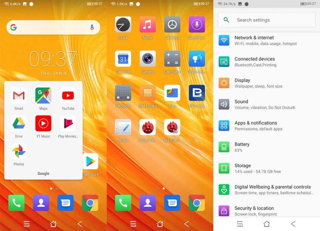Image resolution: width=320 pixels, height=231 pixels.
Task: Tap the Google search bar widget
Action: coord(53,27)
